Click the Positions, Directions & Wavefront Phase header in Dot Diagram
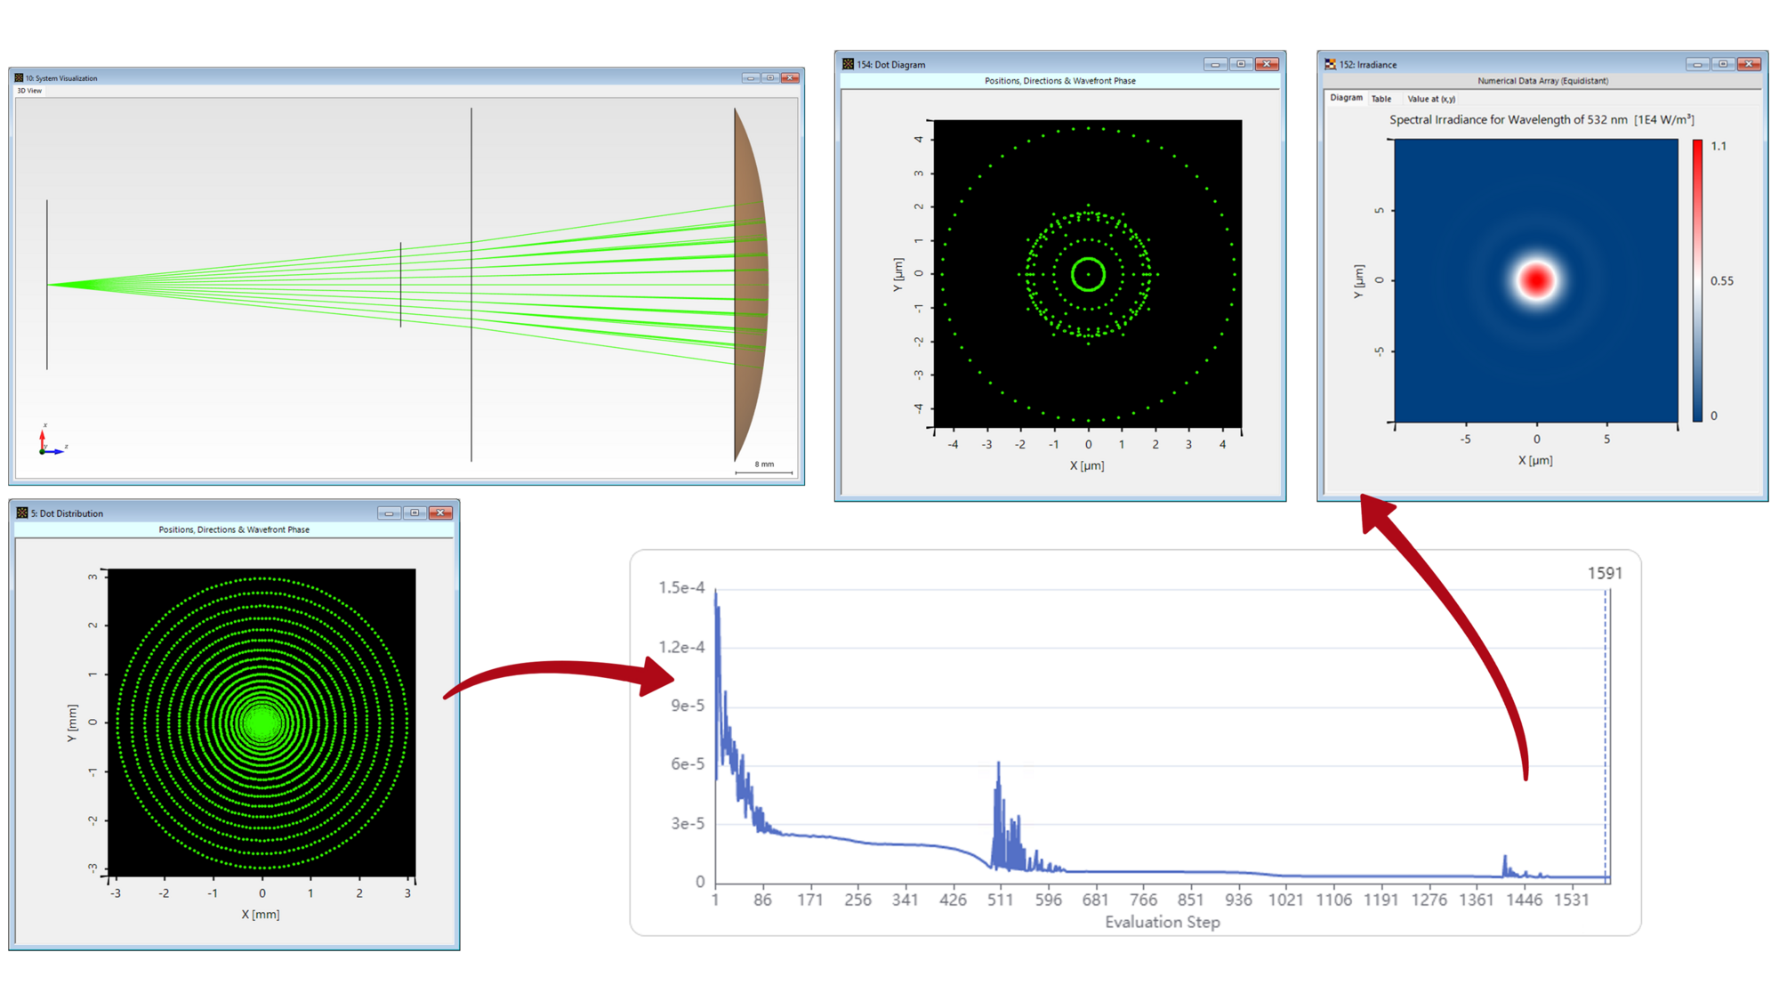1779x1001 pixels. point(1059,81)
